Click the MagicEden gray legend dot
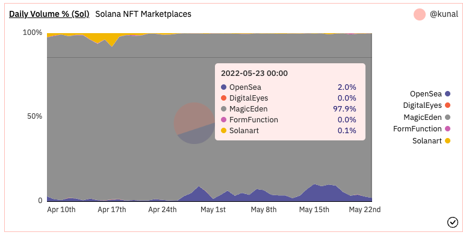Image resolution: width=463 pixels, height=235 pixels. point(447,117)
